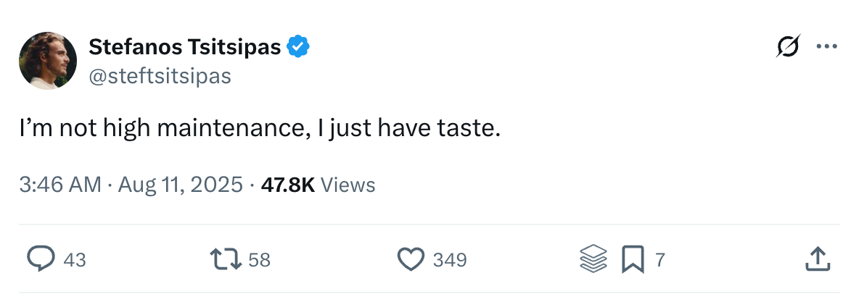This screenshot has width=859, height=294.
Task: Toggle the bookmark icon on this tweet
Action: point(632,259)
